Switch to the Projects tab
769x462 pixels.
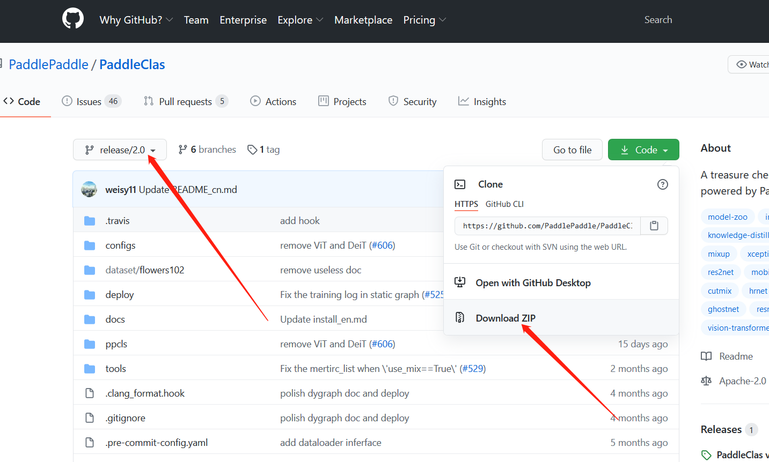[342, 101]
